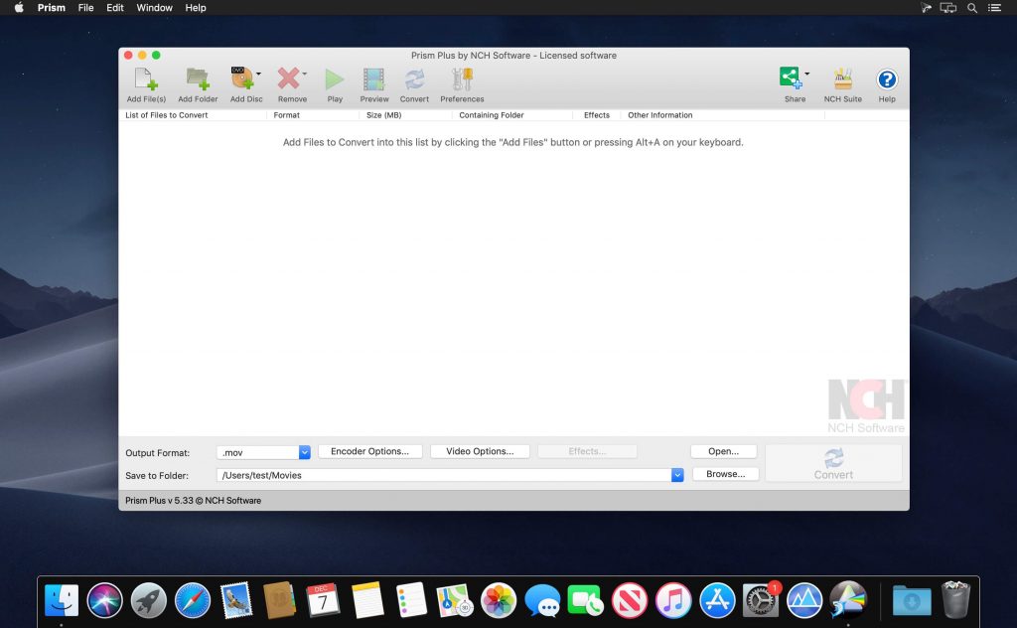This screenshot has height=628, width=1017.
Task: Expand the Save to Folder dropdown arrow
Action: point(677,475)
